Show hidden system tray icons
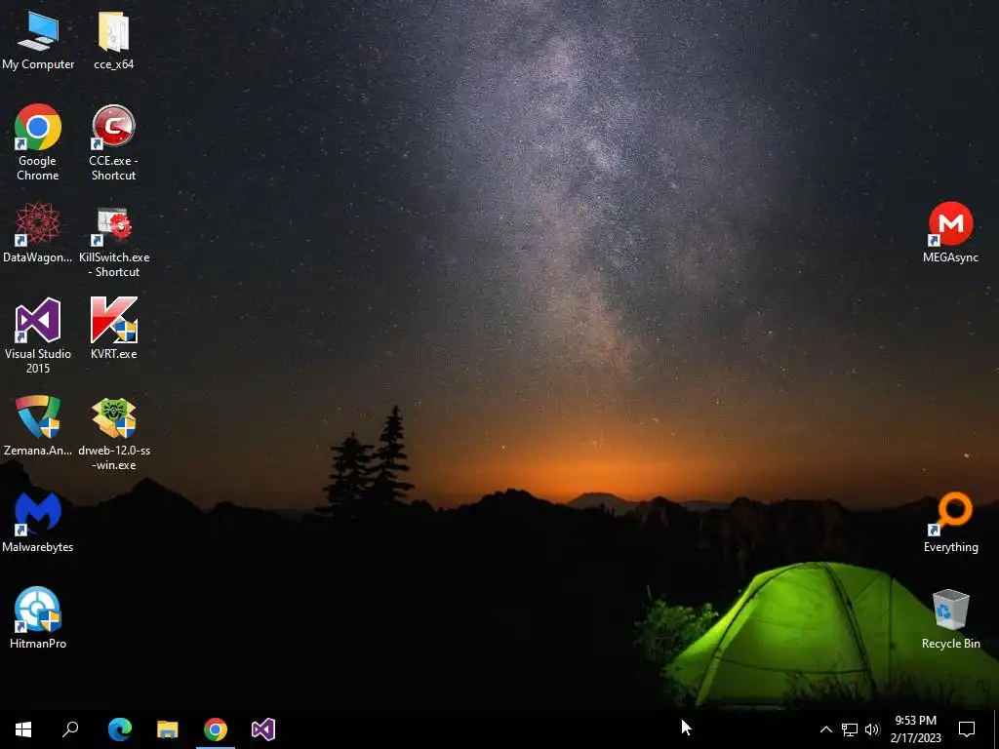Screen dimensions: 999x749 825,729
